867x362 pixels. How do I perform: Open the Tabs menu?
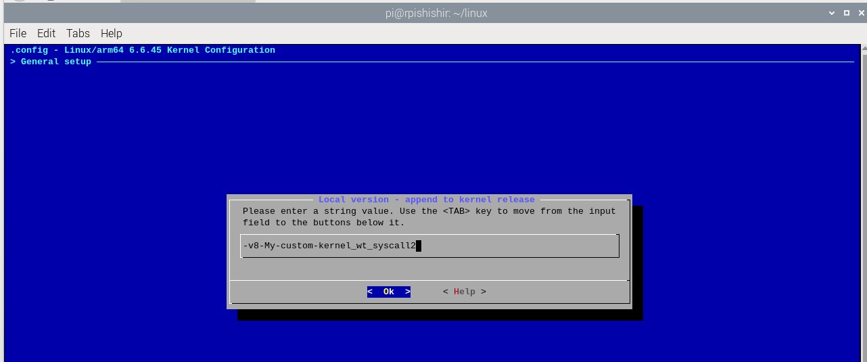(x=78, y=33)
